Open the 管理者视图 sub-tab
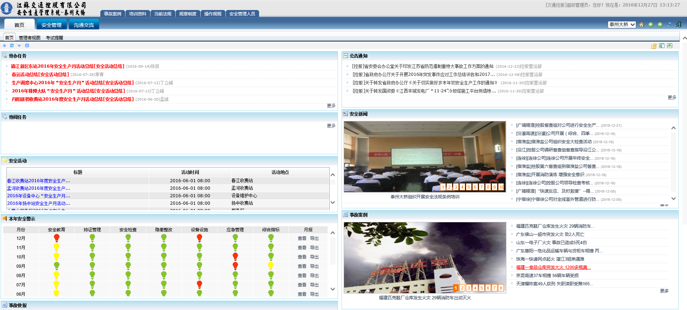The image size is (687, 310). coord(30,38)
